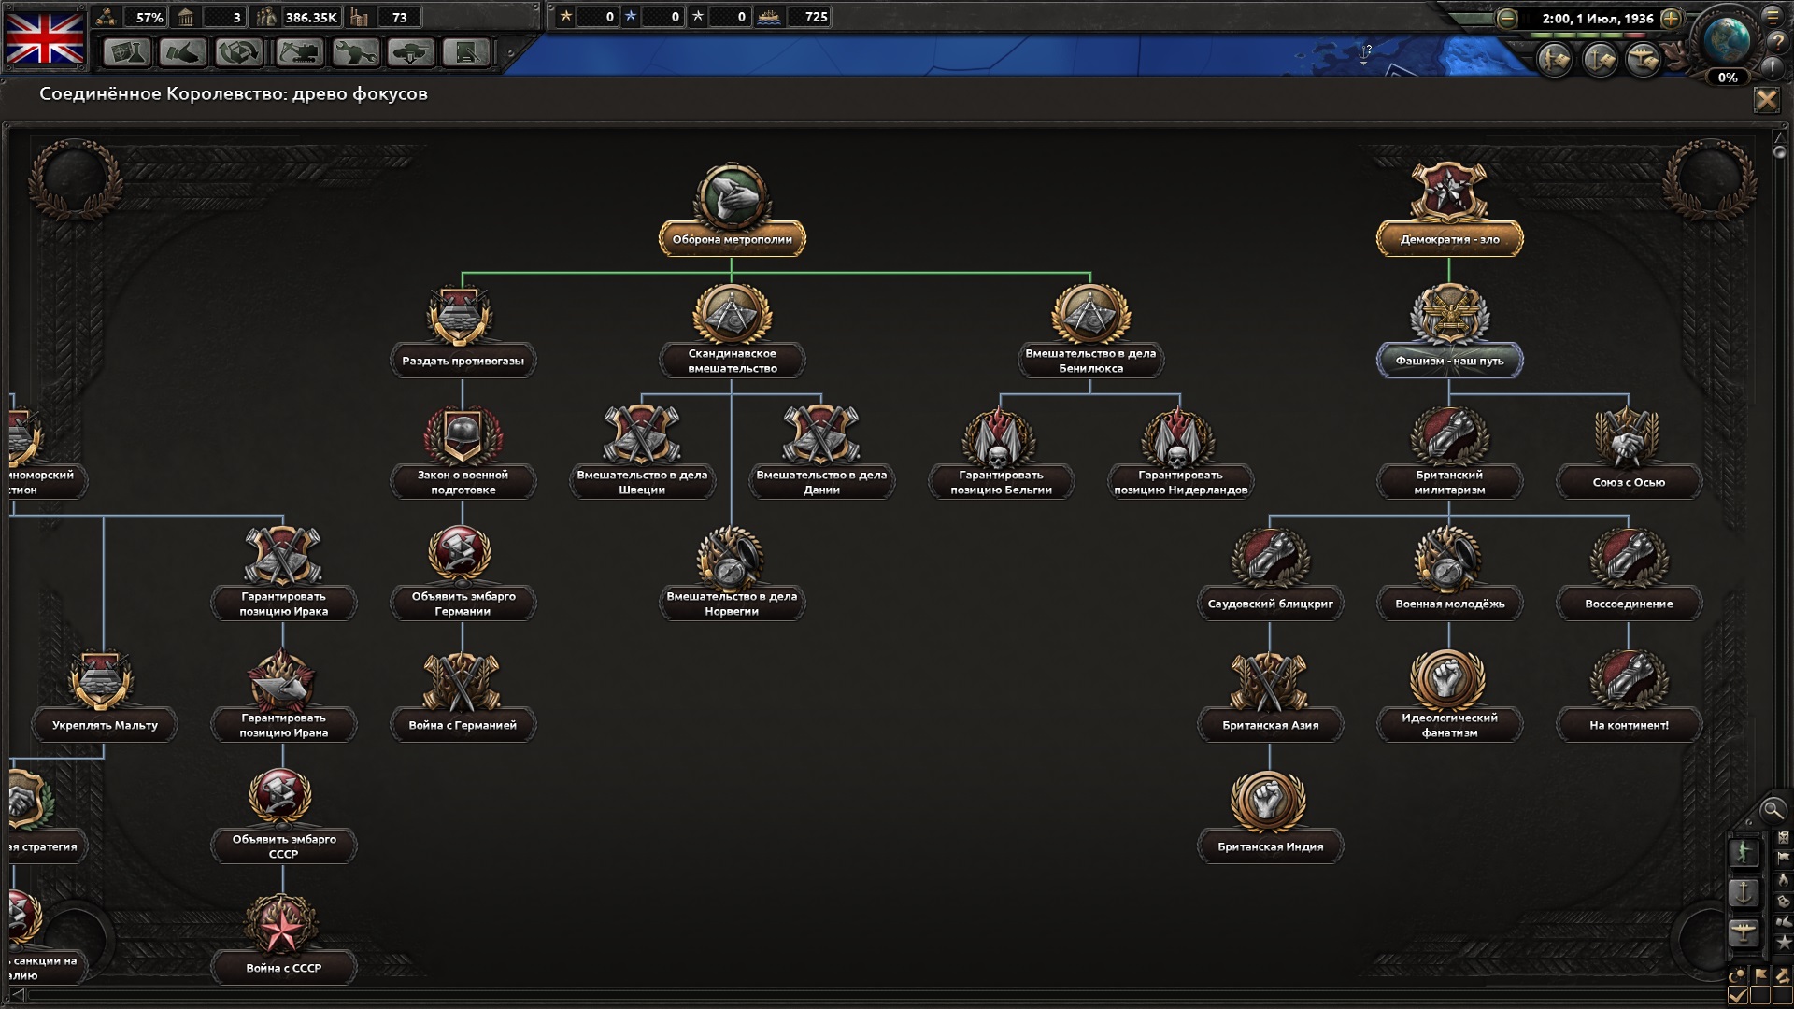Open the research menu with the flask icon
This screenshot has width=1794, height=1009.
[126, 52]
